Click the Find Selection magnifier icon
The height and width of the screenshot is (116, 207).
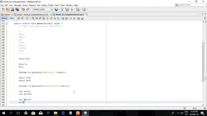[33, 18]
